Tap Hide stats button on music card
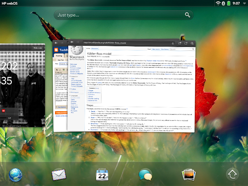The width and height of the screenshot is (248, 186). click(x=38, y=48)
